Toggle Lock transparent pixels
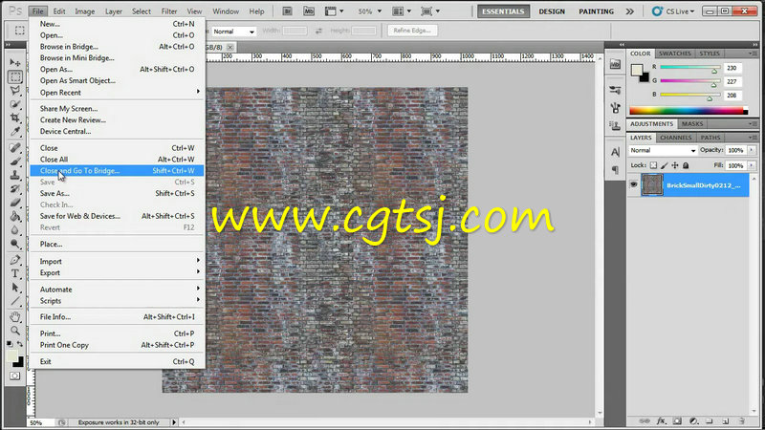Screen dimensions: 765x430 pyautogui.click(x=653, y=165)
